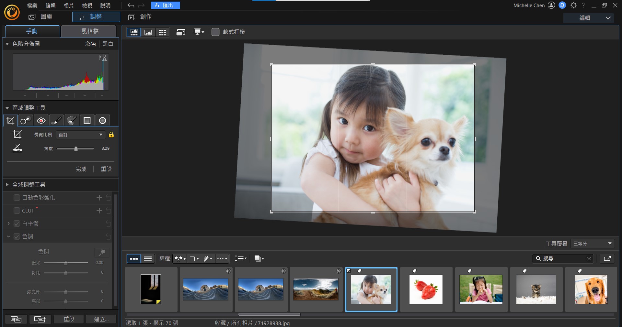622x327 pixels.
Task: Click the aspect ratio lock icon
Action: (x=111, y=135)
